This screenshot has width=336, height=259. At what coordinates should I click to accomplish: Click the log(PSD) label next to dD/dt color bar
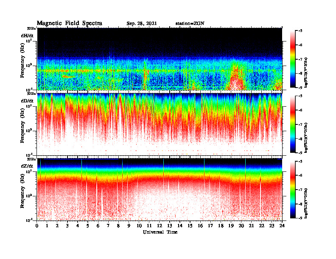click(306, 138)
